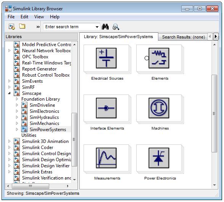The width and height of the screenshot is (224, 202).
Task: Click the Electrical Sources label text
Action: tap(107, 78)
